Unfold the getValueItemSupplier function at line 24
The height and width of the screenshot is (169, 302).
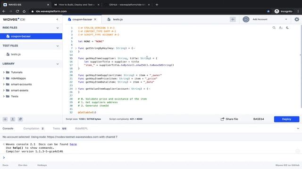75,89
